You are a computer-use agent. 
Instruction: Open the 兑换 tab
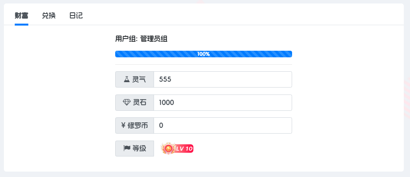click(x=49, y=15)
